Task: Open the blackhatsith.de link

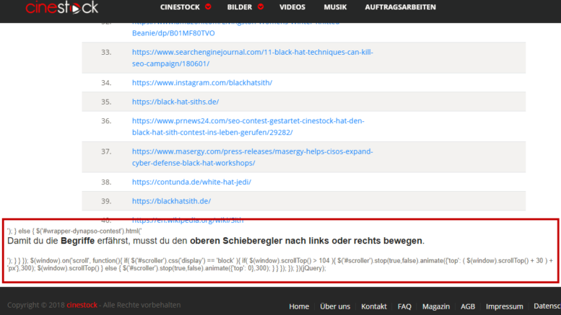Action: [x=171, y=201]
